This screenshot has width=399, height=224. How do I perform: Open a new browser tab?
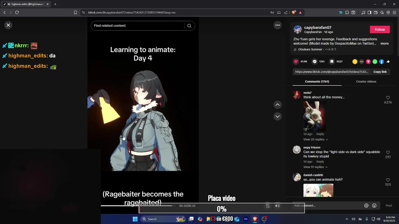(x=55, y=4)
